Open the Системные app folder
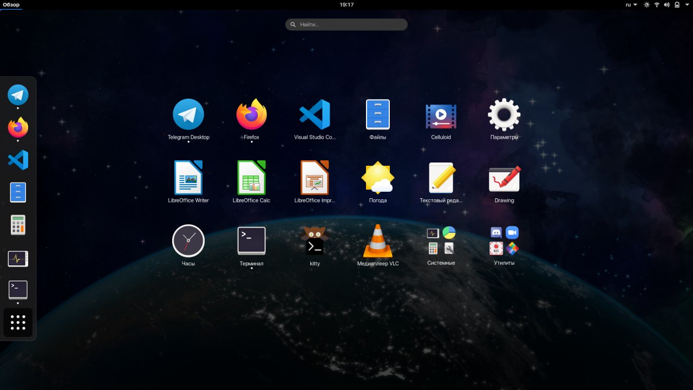Image resolution: width=693 pixels, height=390 pixels. click(x=441, y=240)
